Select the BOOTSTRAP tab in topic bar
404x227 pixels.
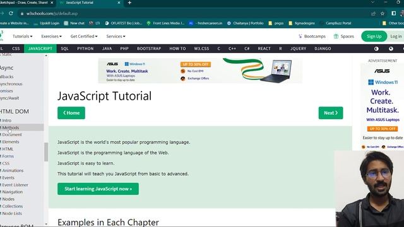(x=149, y=49)
